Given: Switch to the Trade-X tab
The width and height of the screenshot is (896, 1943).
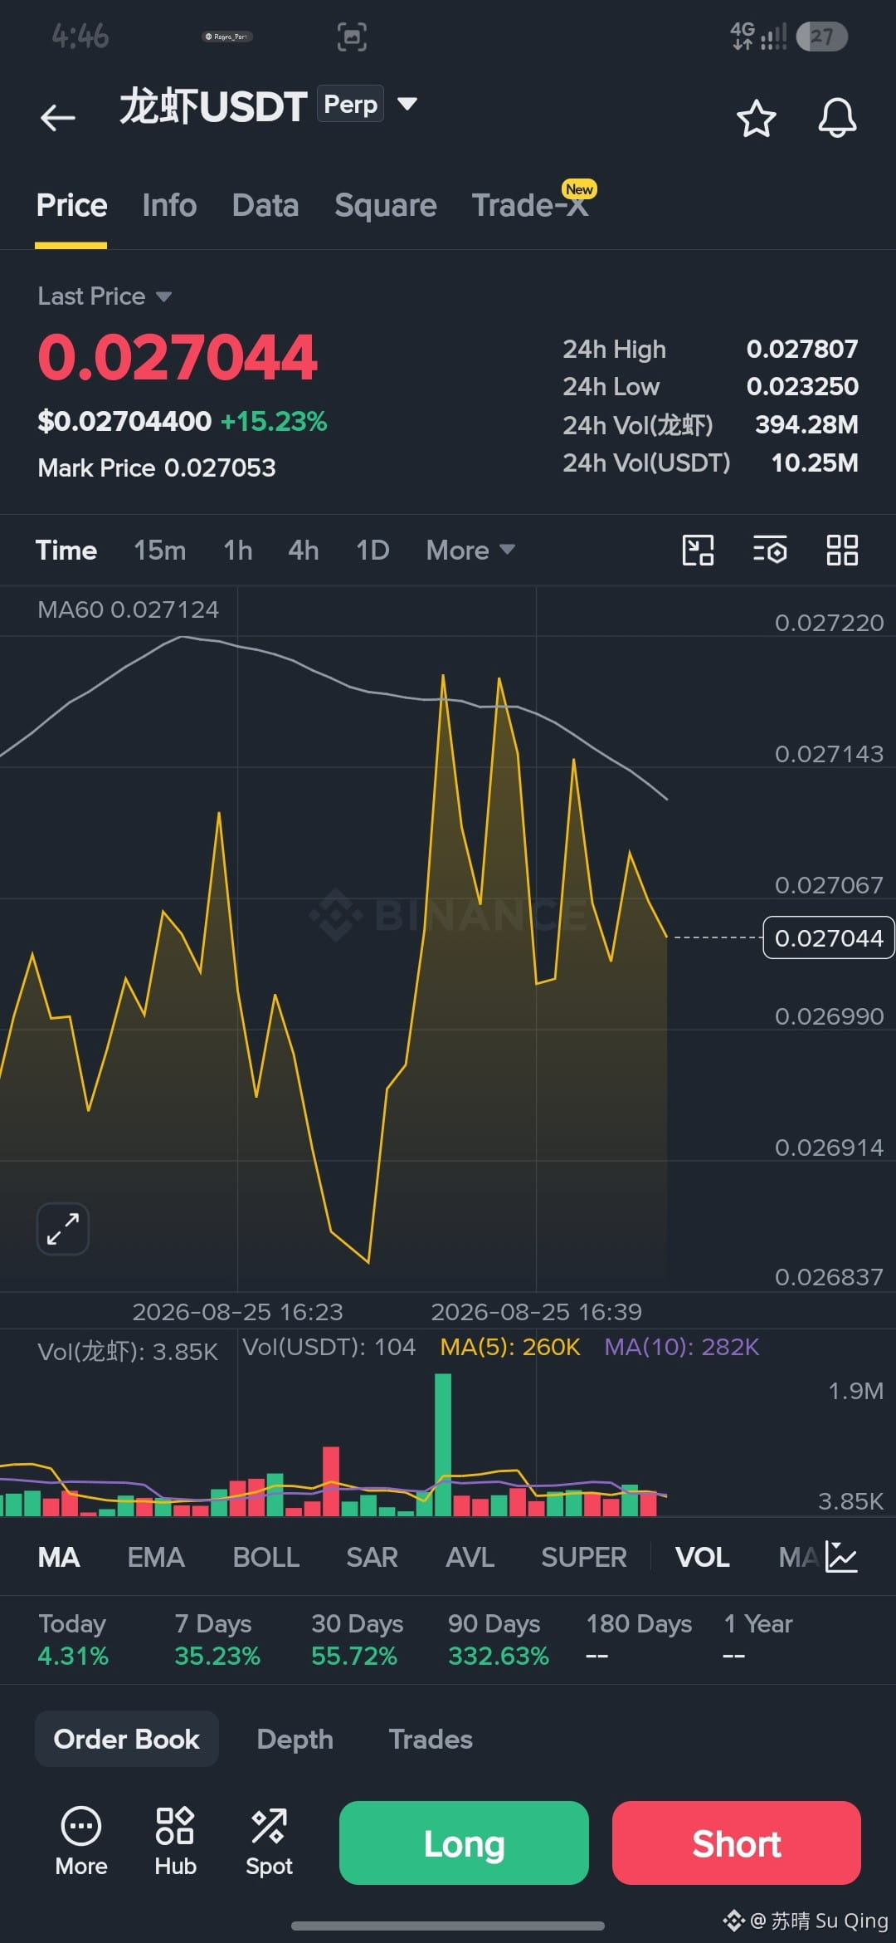Looking at the screenshot, I should [529, 204].
